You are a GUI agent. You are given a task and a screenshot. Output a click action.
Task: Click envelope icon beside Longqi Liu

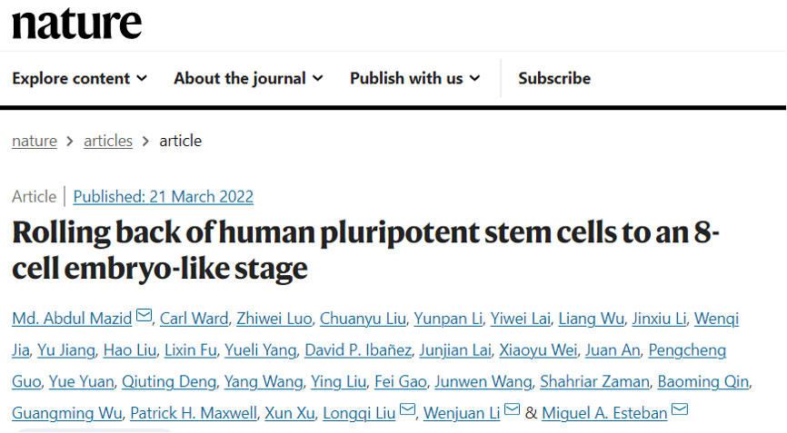coord(407,411)
